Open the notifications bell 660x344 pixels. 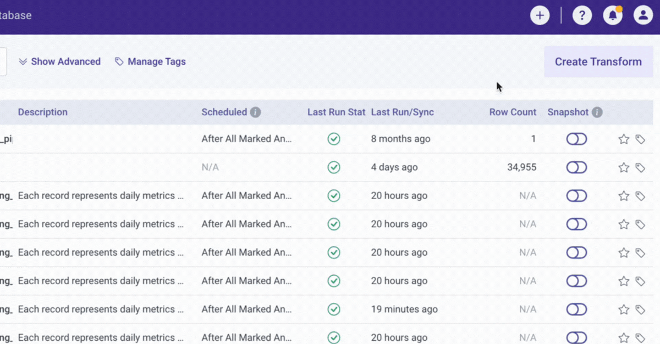click(x=612, y=15)
